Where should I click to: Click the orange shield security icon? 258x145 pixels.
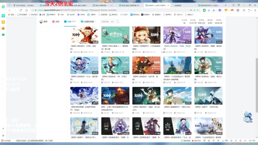[x=226, y=10]
